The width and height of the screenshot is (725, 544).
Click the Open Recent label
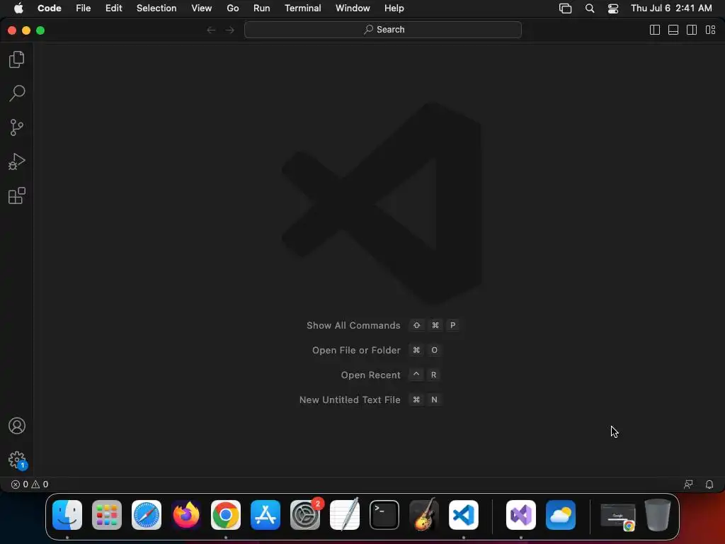[x=370, y=375]
